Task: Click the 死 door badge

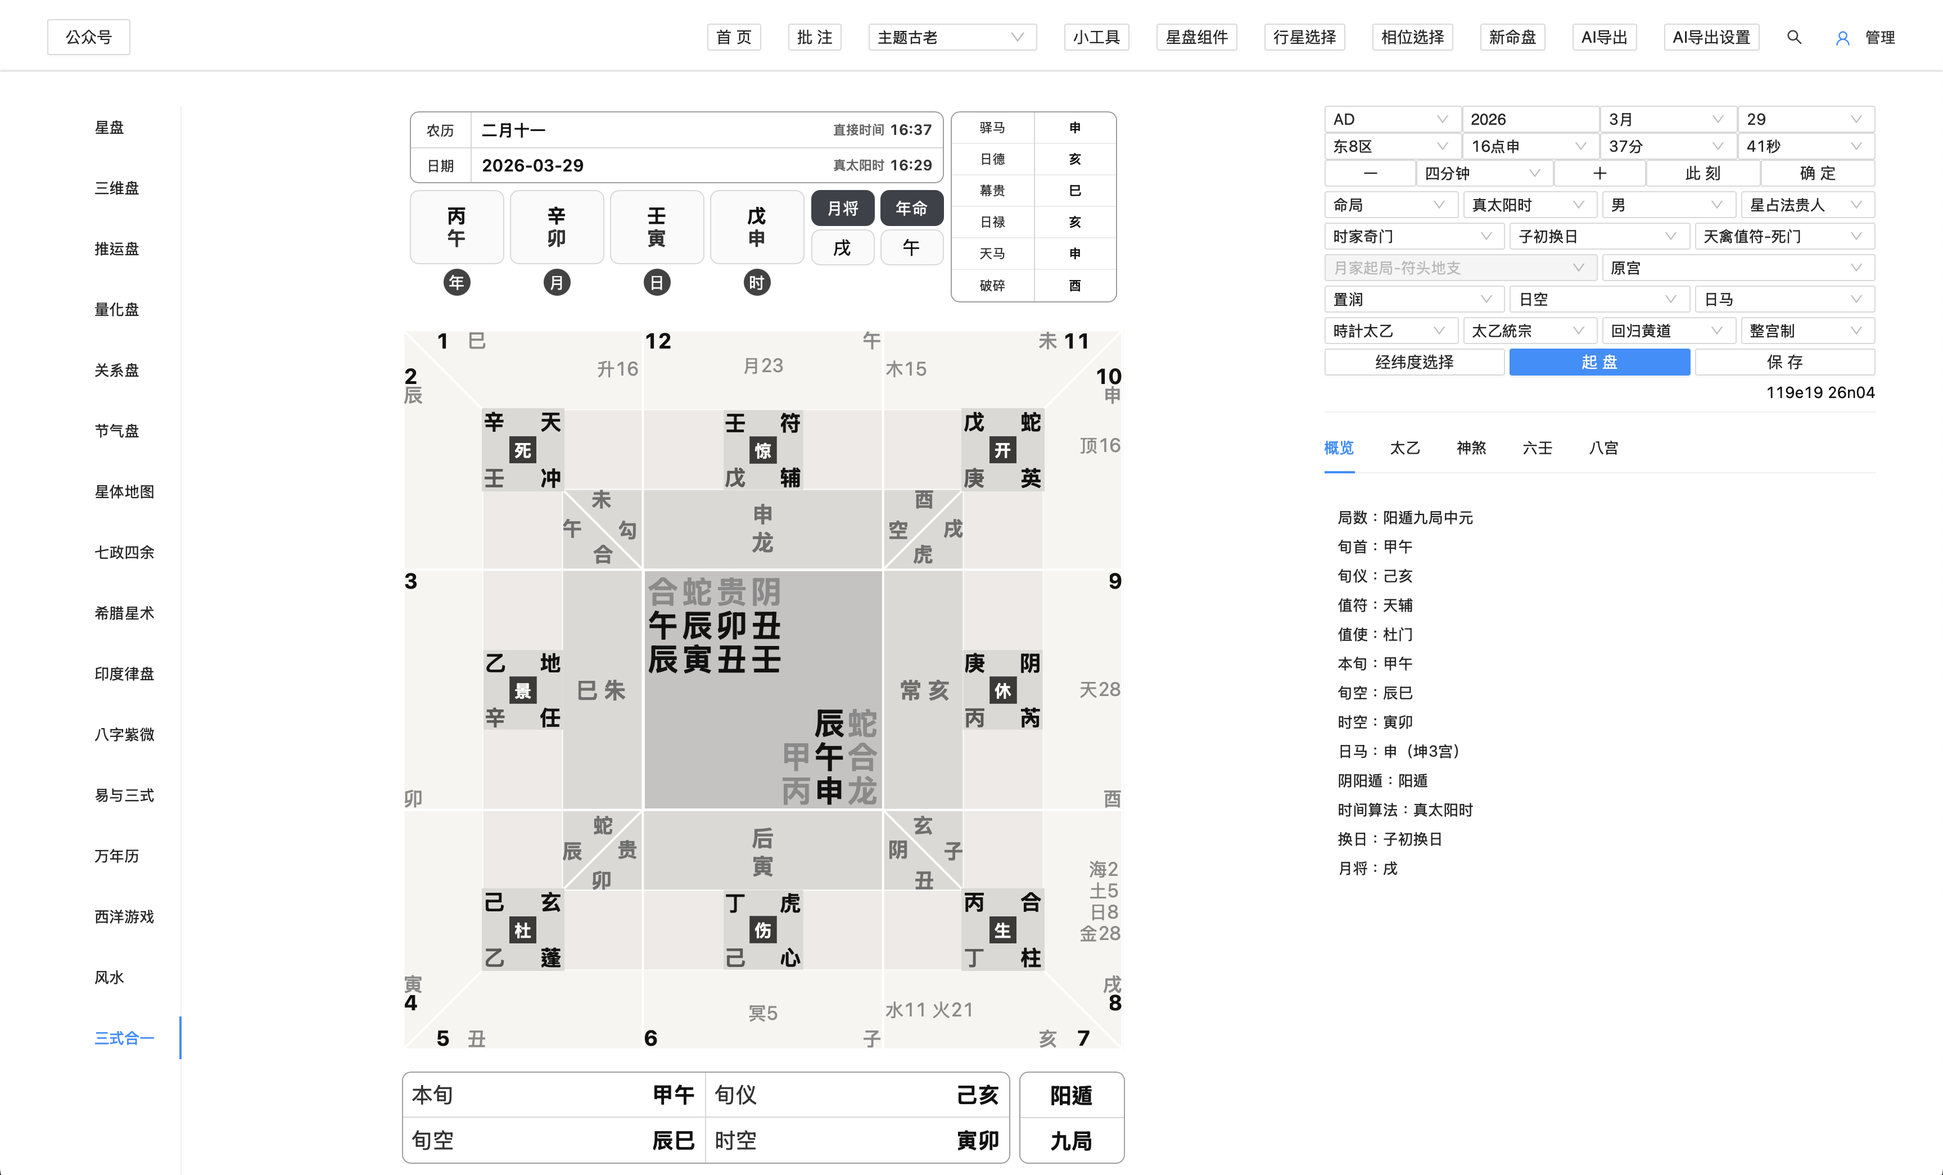Action: tap(522, 450)
